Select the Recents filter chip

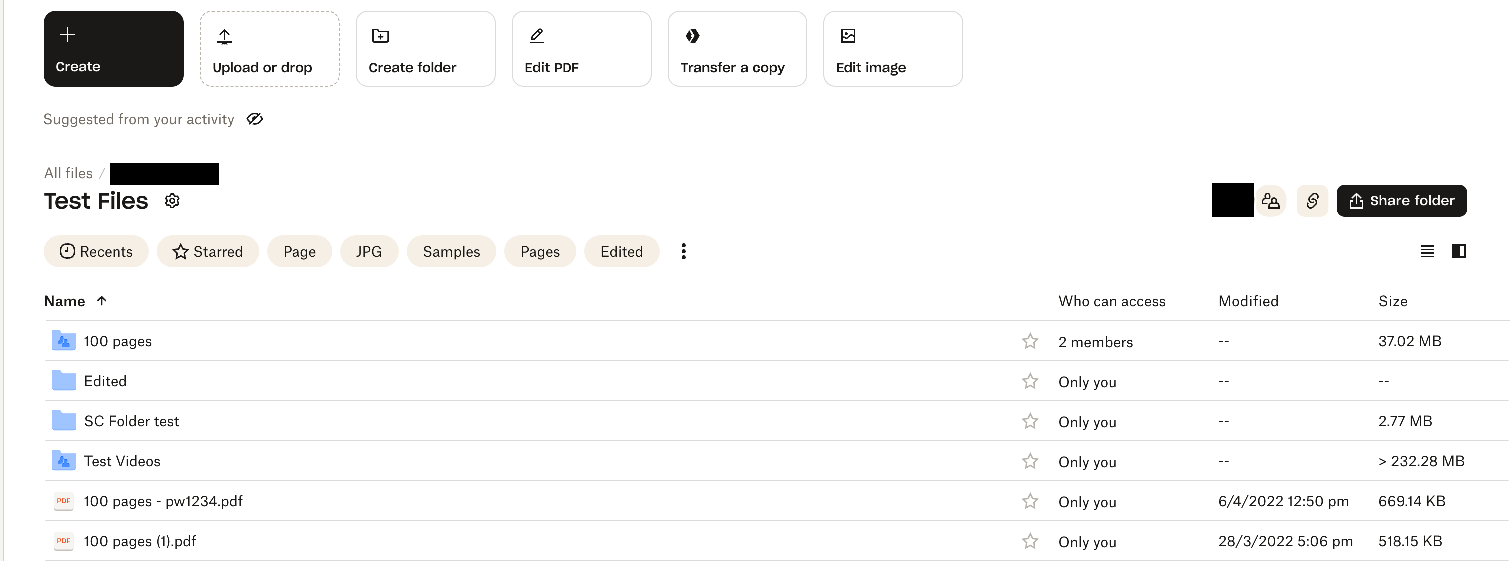tap(96, 251)
